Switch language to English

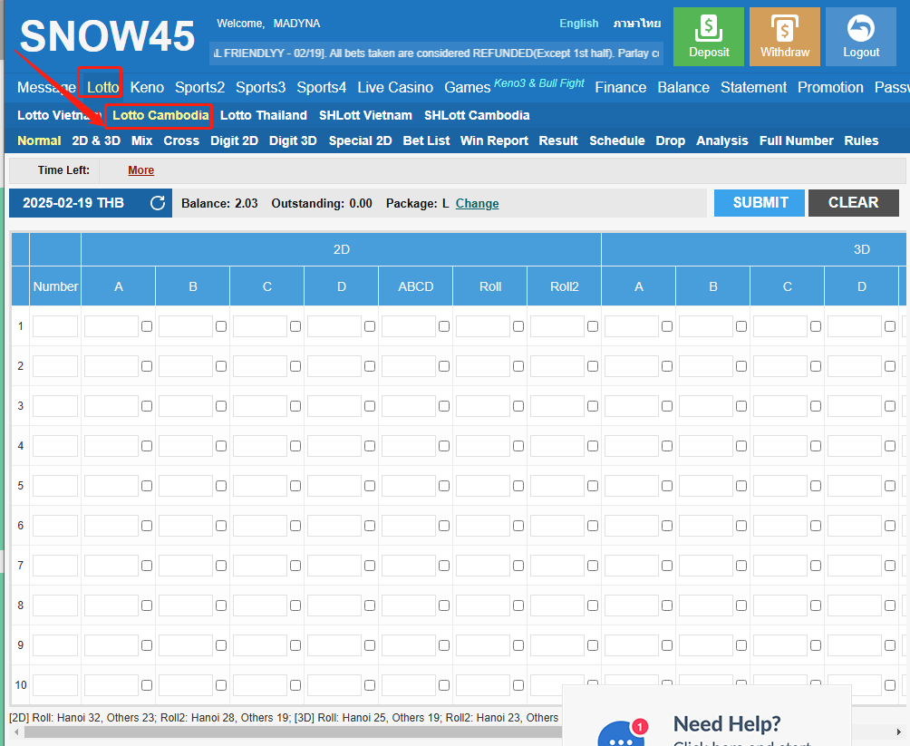[578, 24]
